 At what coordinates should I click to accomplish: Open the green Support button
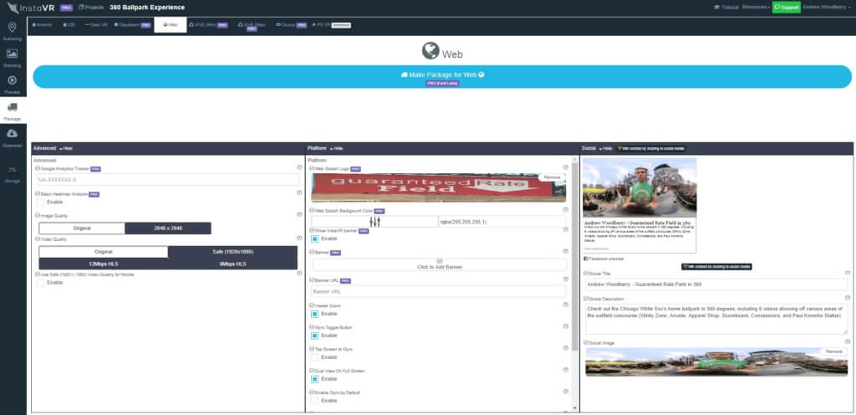click(786, 8)
